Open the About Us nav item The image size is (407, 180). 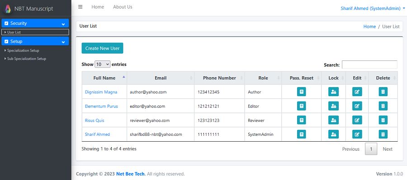tap(123, 7)
